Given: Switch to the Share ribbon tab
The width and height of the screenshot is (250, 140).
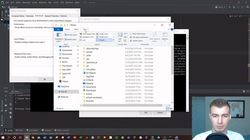Looking at the screenshot, I should point(76,30).
